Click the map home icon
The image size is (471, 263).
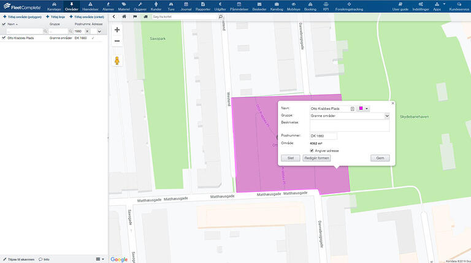click(124, 17)
